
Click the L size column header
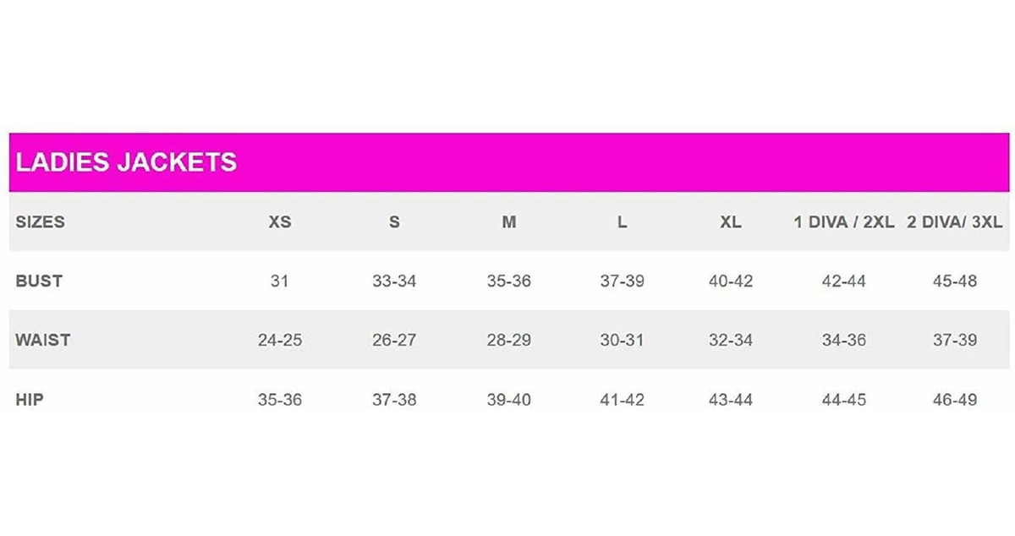[623, 222]
